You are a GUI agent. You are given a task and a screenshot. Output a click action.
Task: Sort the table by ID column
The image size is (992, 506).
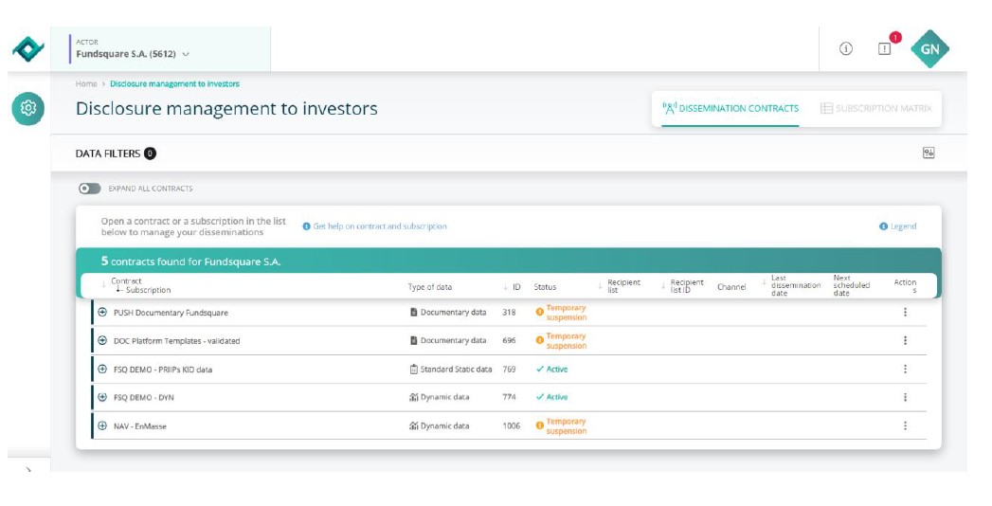tap(512, 287)
